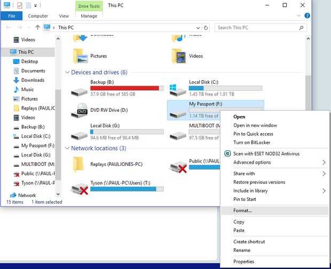Click the search magnifier icon

[302, 28]
